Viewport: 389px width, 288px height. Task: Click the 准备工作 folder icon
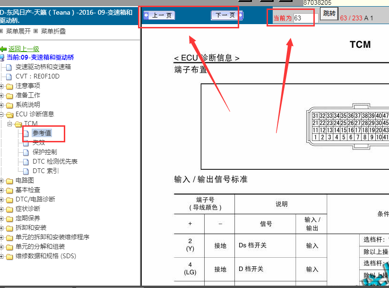coord(9,96)
